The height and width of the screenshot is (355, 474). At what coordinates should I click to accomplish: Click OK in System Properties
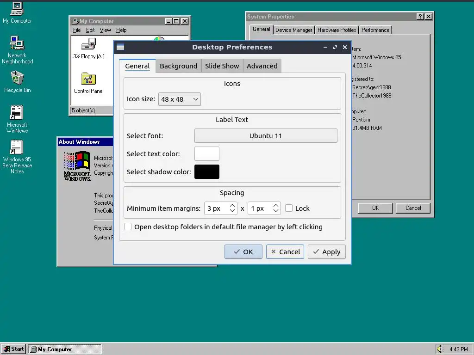[375, 208]
